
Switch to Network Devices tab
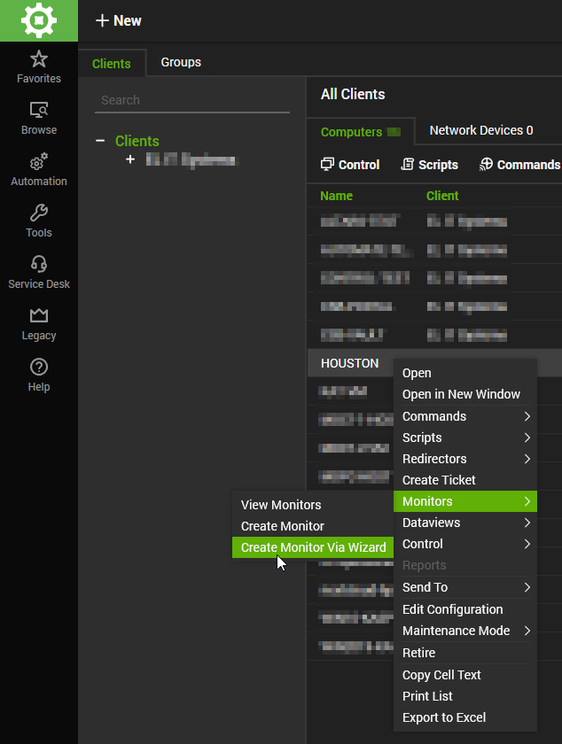[x=481, y=130]
